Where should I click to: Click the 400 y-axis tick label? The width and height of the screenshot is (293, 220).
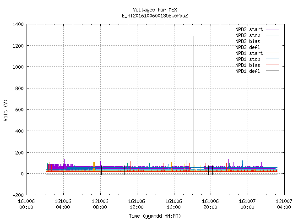[x=19, y=131]
